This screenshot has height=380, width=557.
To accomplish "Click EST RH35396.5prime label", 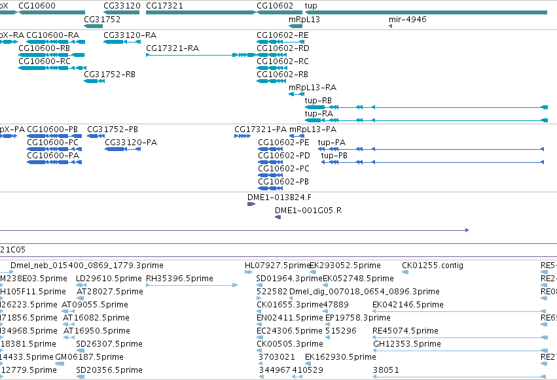I will [x=179, y=278].
